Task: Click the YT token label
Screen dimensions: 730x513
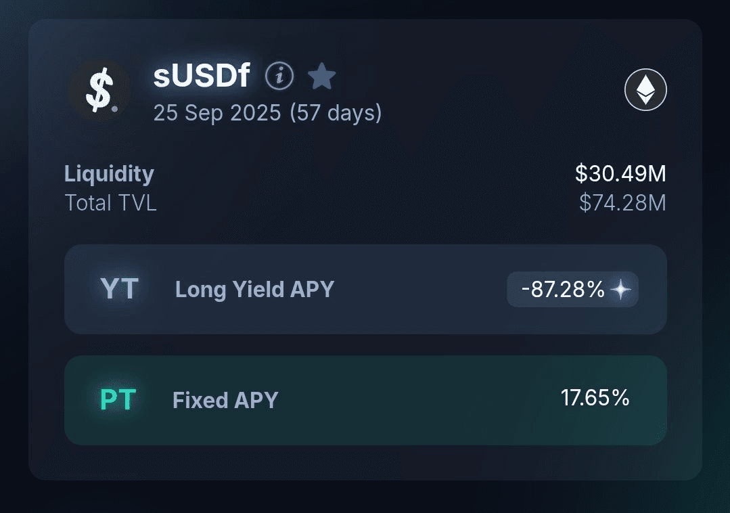Action: tap(119, 288)
